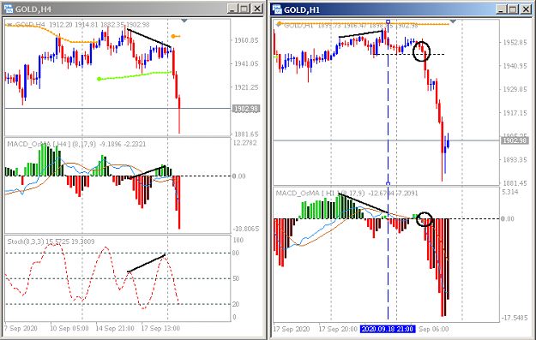The height and width of the screenshot is (340, 536).
Task: Click the chart shift triangle in GOLD,H1
Action: (x=453, y=21)
